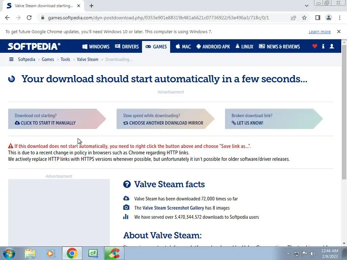
Task: Go to Valve Steam breadcrumb link
Action: pyautogui.click(x=87, y=59)
